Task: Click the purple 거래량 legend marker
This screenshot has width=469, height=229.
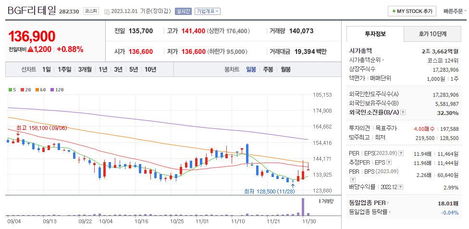Action: coord(320,201)
